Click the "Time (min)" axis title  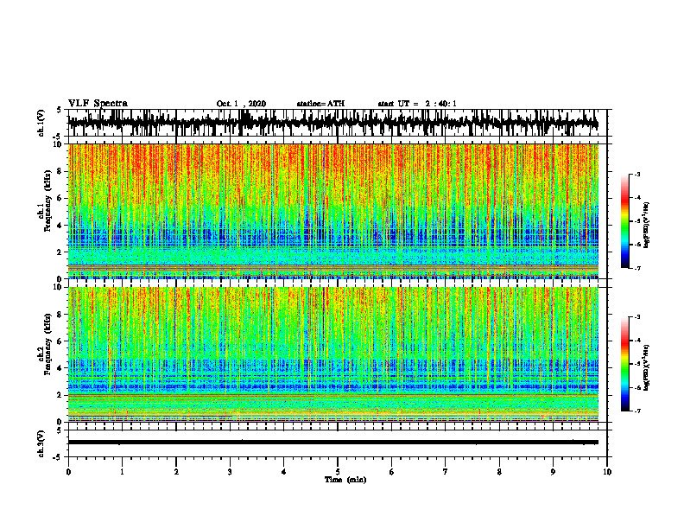point(345,480)
